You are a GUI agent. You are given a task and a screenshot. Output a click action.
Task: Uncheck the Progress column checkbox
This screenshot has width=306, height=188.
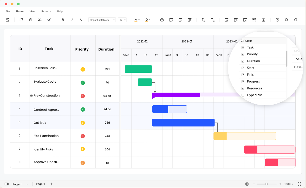[x=243, y=81]
